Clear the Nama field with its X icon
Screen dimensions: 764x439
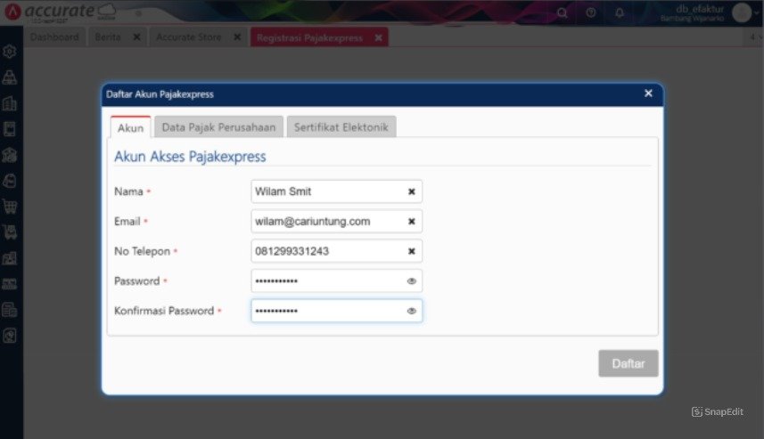tap(411, 191)
